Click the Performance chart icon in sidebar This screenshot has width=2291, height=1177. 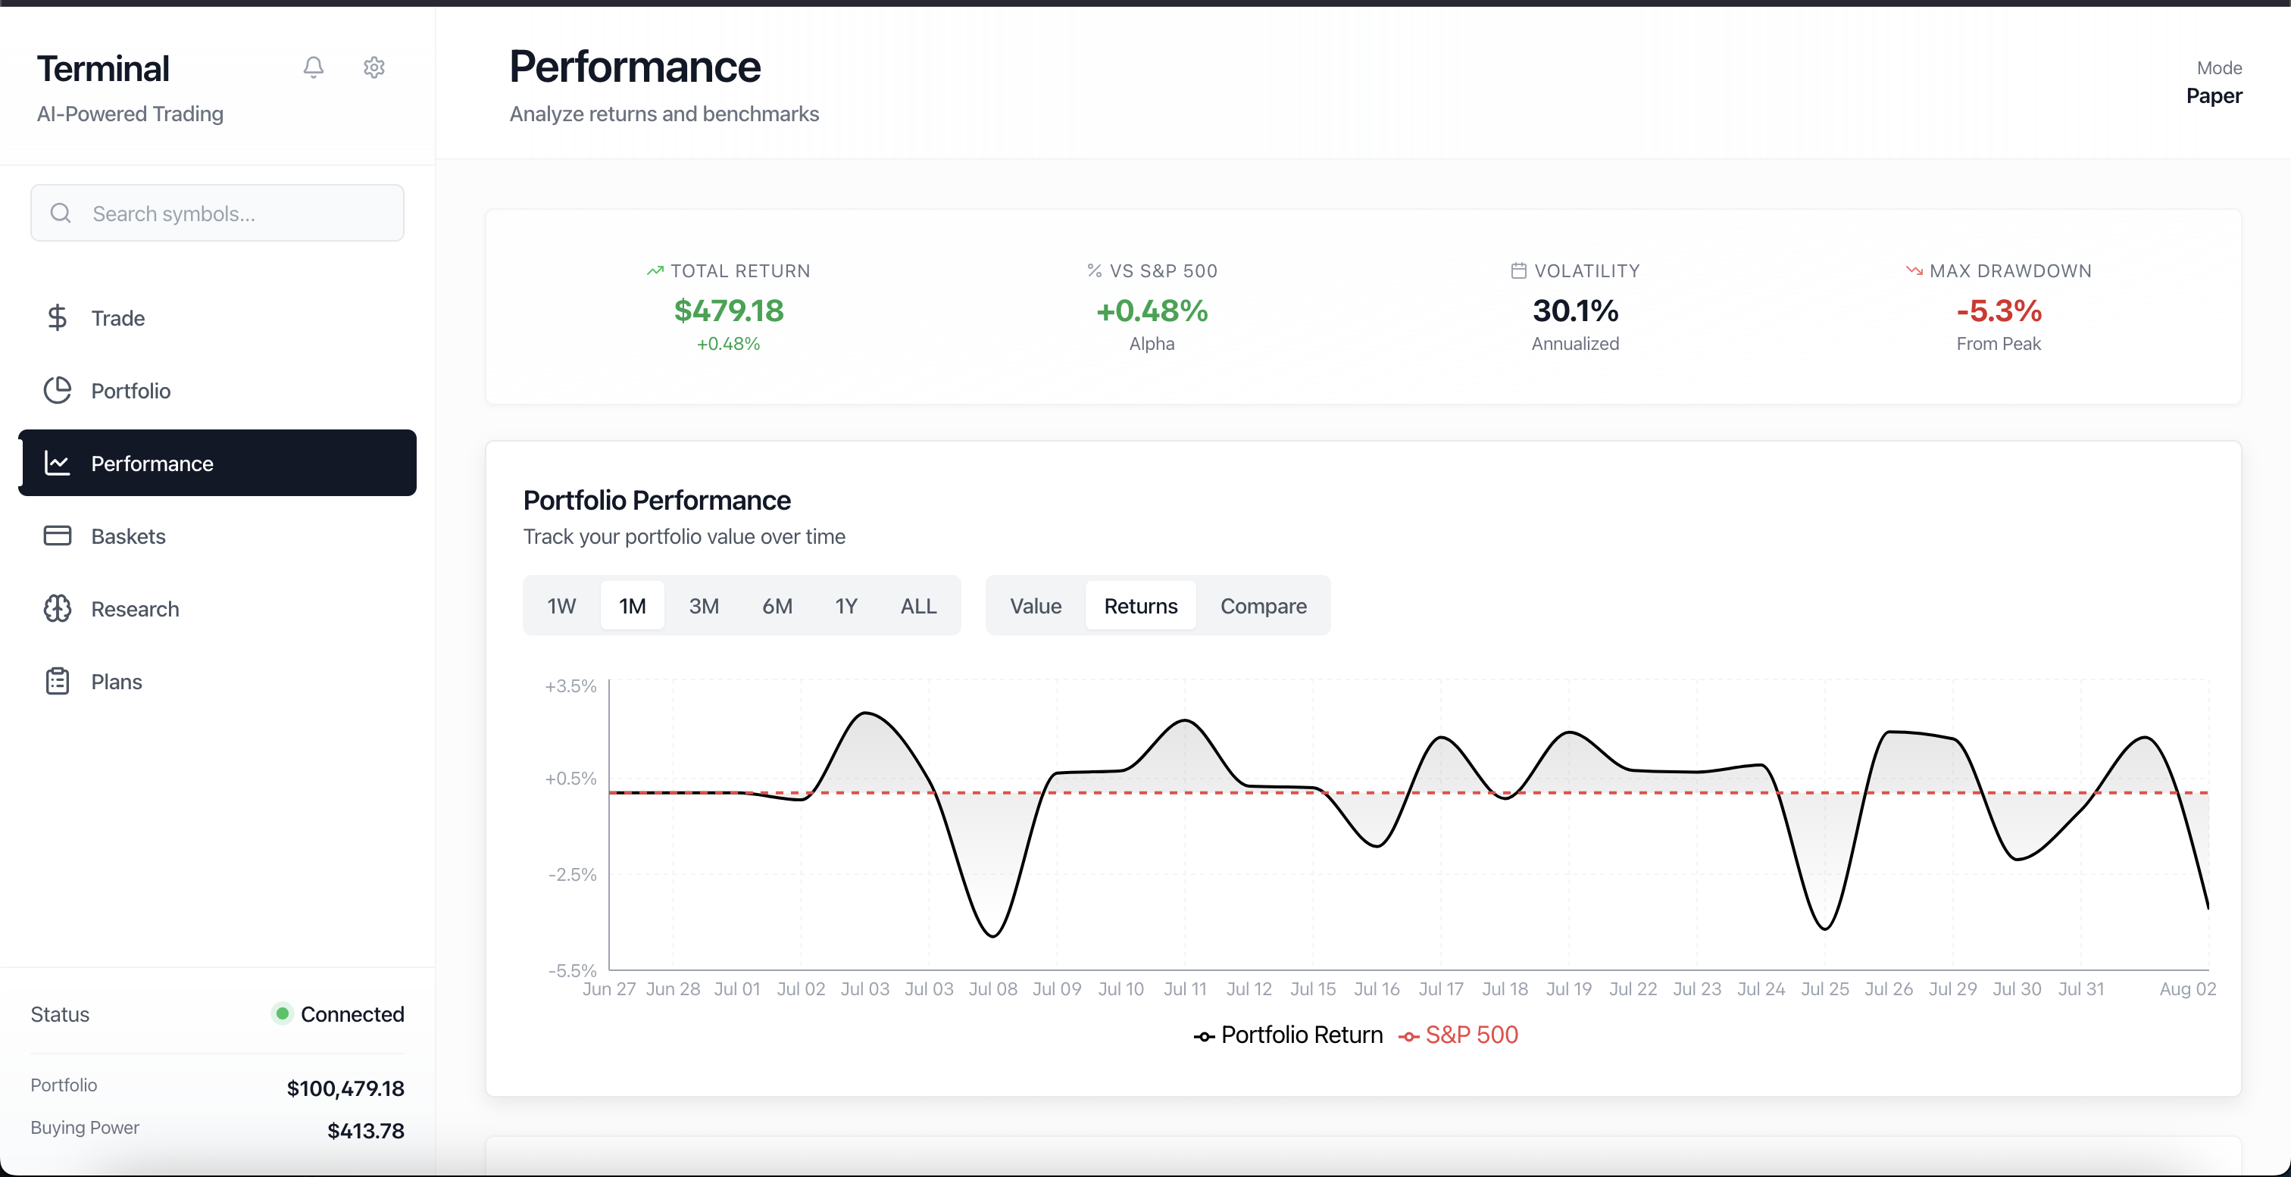[x=58, y=464]
